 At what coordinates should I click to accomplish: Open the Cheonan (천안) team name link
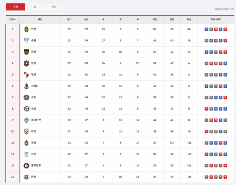click(34, 154)
